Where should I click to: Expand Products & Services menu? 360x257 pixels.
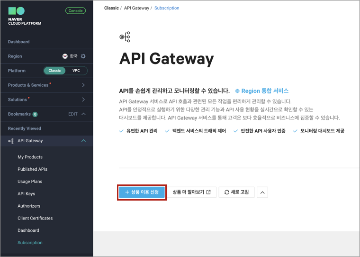46,85
